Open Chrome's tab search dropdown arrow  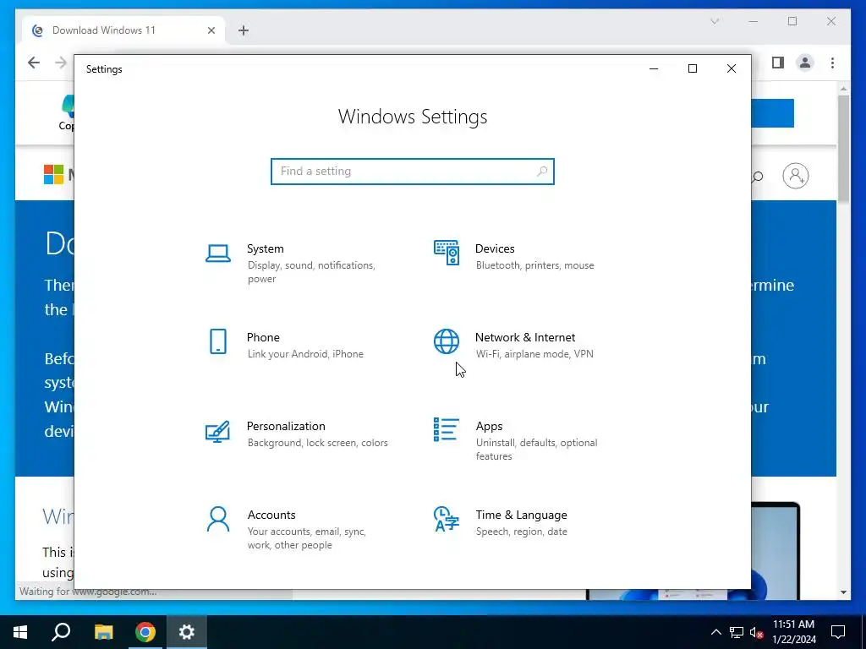point(715,21)
